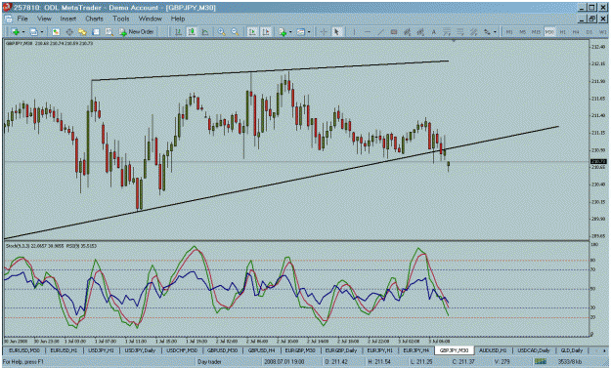Image resolution: width=611 pixels, height=368 pixels.
Task: Switch chart period to M1
Action: [509, 32]
